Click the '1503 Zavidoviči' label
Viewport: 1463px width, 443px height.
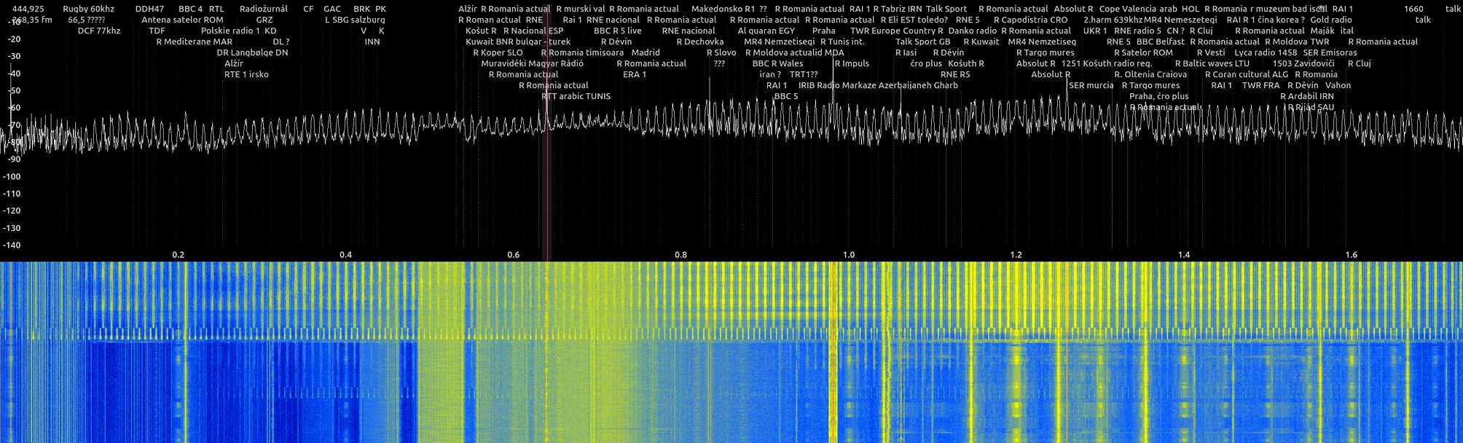tap(1303, 63)
